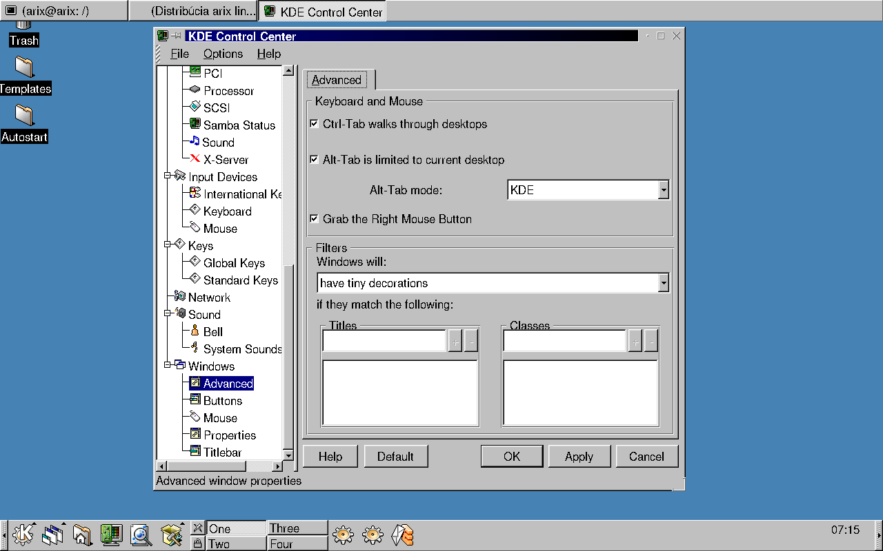Click the Processor chip icon

195,90
